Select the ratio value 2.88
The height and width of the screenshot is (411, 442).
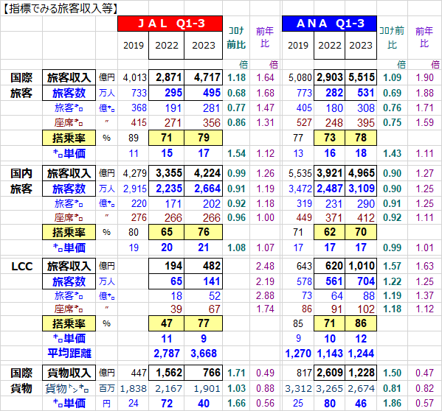tap(265, 296)
